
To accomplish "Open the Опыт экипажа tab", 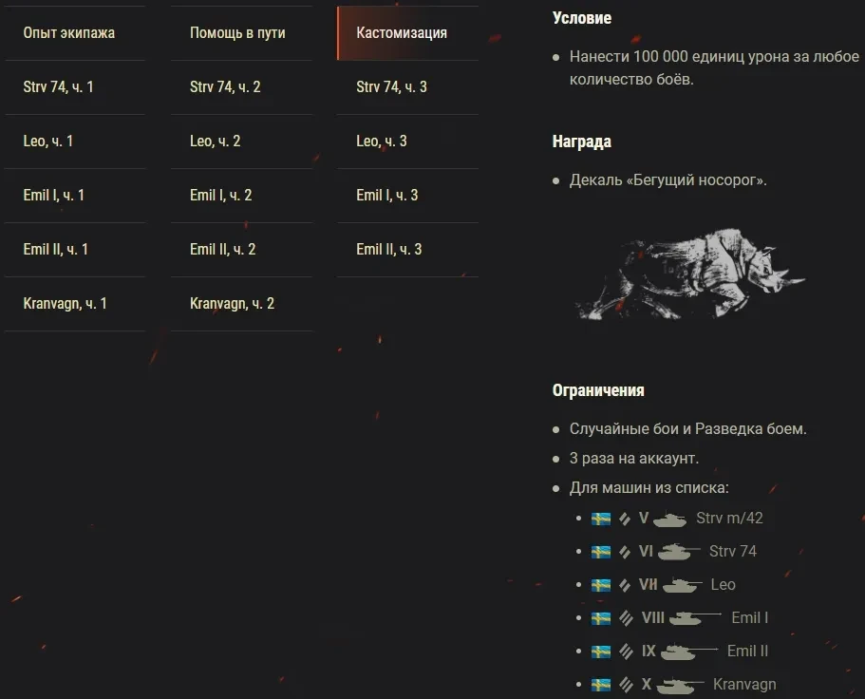I will (69, 33).
